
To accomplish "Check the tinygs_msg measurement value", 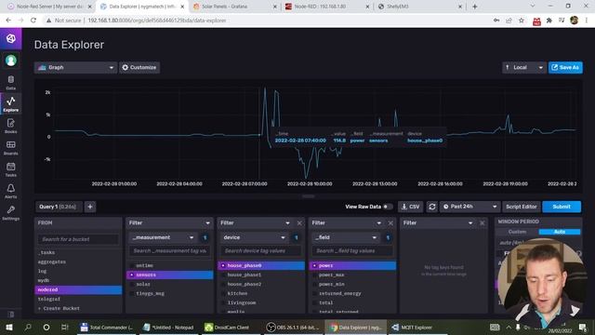I will tap(132, 293).
